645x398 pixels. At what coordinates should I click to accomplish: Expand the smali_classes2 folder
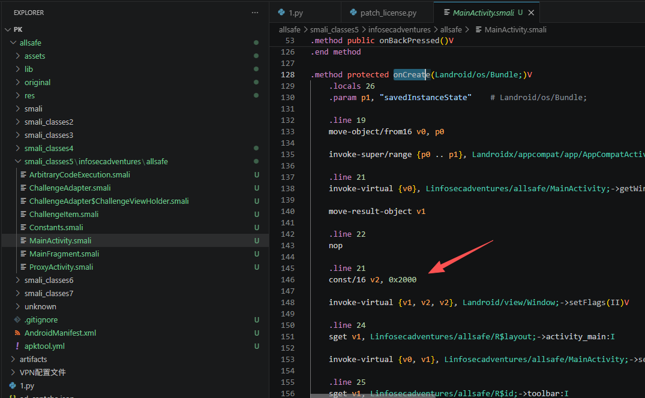(x=17, y=122)
